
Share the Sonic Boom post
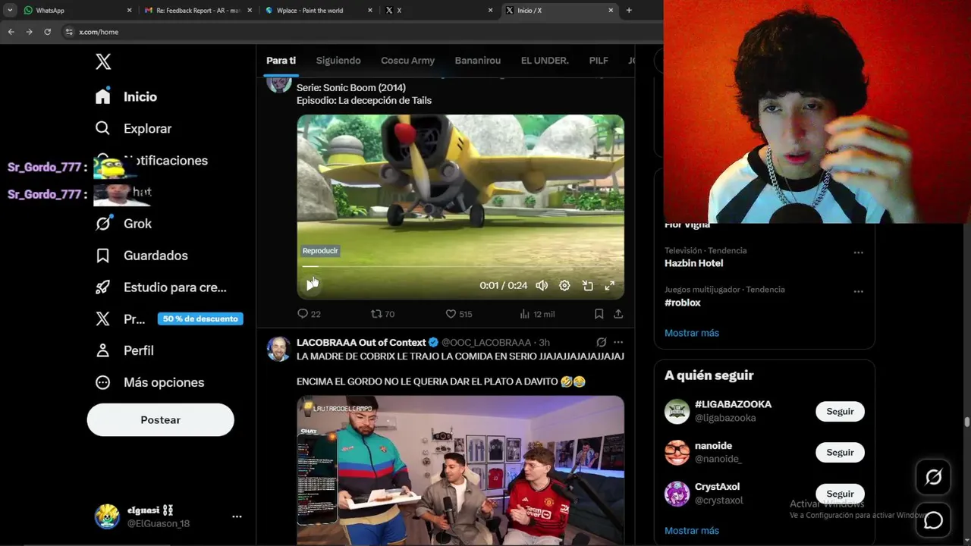pos(618,314)
